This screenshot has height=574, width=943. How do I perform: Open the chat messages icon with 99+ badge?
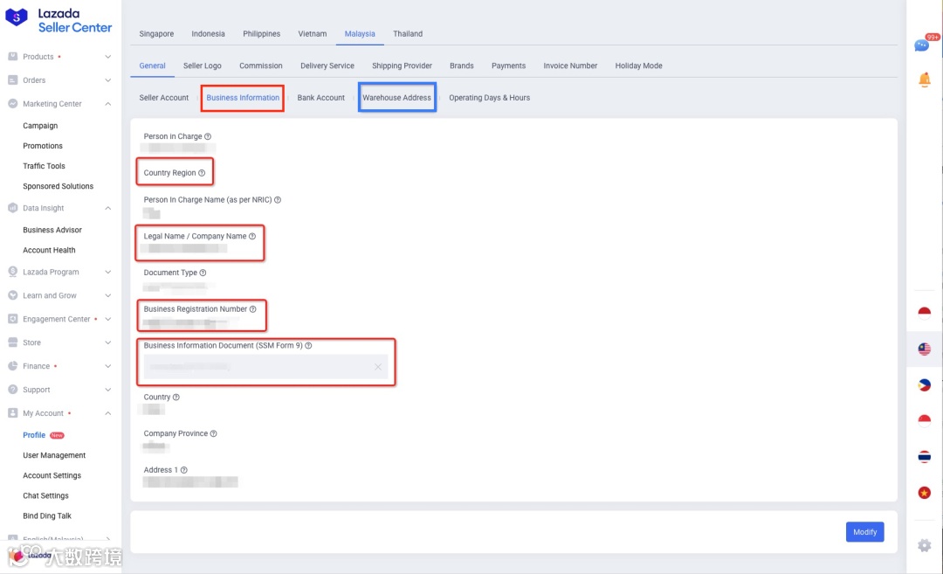click(923, 45)
